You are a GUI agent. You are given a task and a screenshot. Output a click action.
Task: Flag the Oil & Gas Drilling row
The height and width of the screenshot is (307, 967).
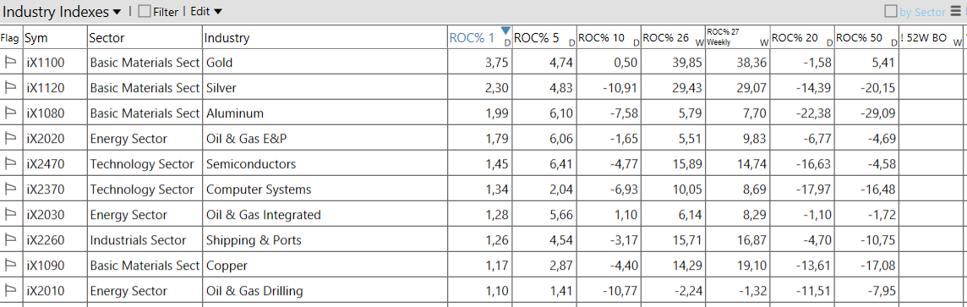click(10, 290)
